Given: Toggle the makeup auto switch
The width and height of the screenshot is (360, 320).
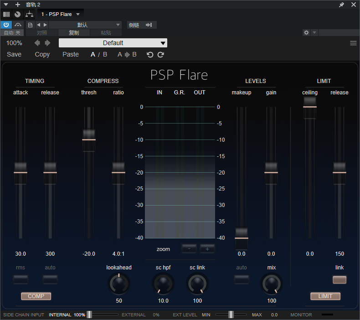Looking at the screenshot, I should pos(242,279).
